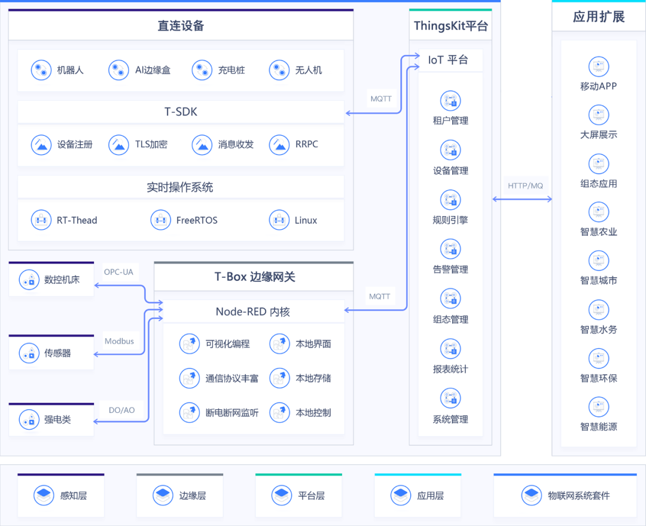This screenshot has width=646, height=526.
Task: Click the 平台层 green color bar
Action: (x=298, y=475)
